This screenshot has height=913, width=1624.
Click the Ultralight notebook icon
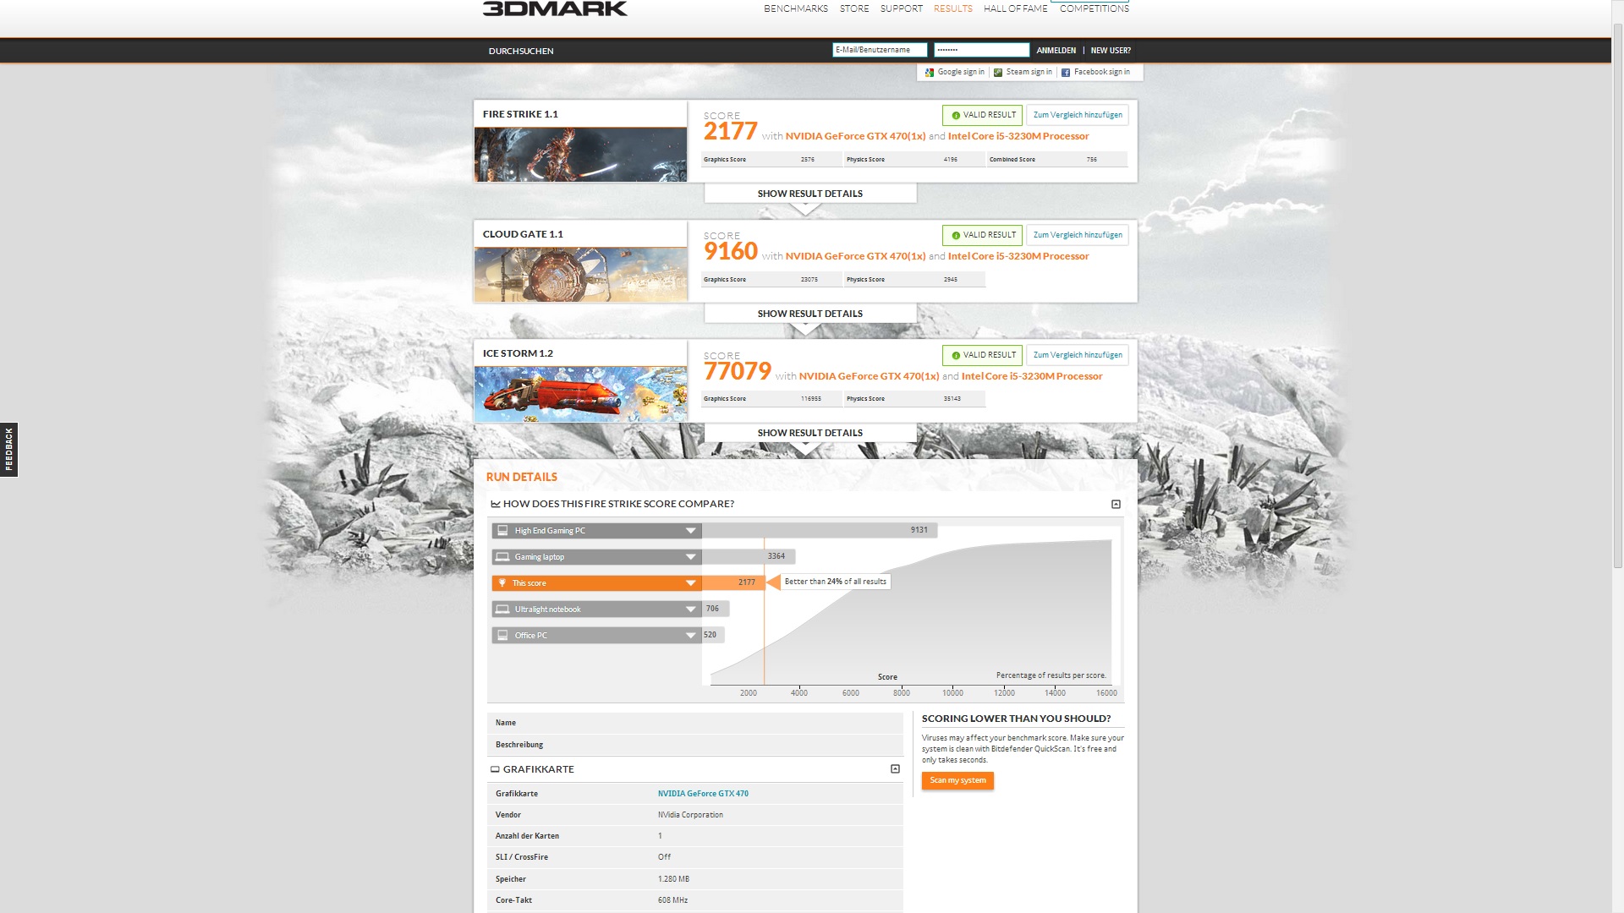pos(502,610)
